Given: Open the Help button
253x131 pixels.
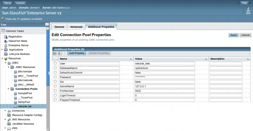Looking at the screenshot, I should [x=245, y=3].
